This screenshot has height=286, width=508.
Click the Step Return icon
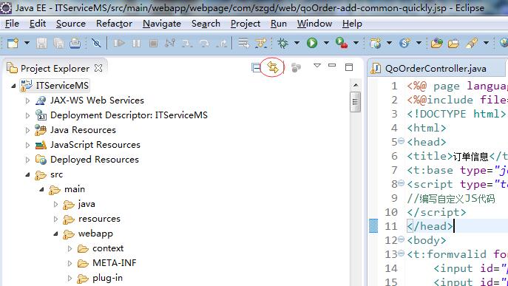tap(221, 43)
